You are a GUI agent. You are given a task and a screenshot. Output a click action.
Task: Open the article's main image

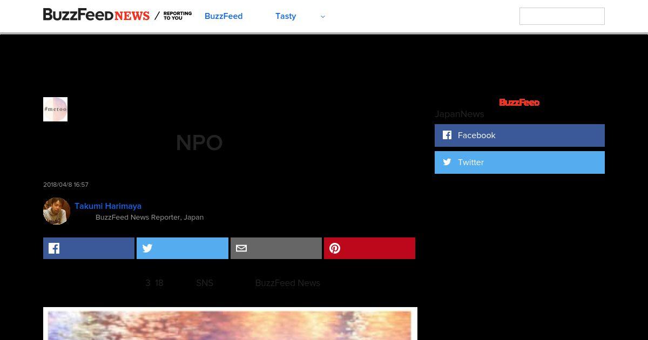coord(230,324)
